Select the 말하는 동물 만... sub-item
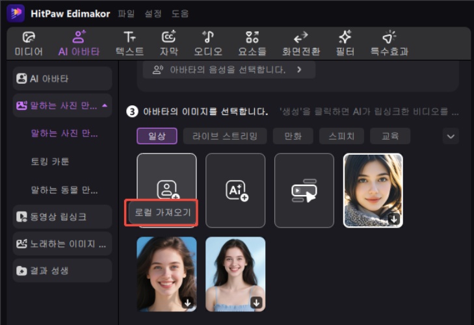This screenshot has height=325, width=474. point(64,190)
